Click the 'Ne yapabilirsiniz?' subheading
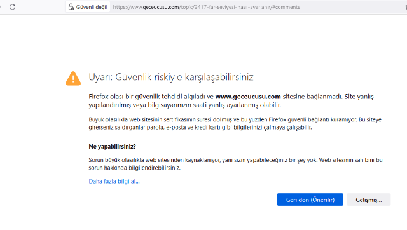The height and width of the screenshot is (230, 407). (x=112, y=147)
